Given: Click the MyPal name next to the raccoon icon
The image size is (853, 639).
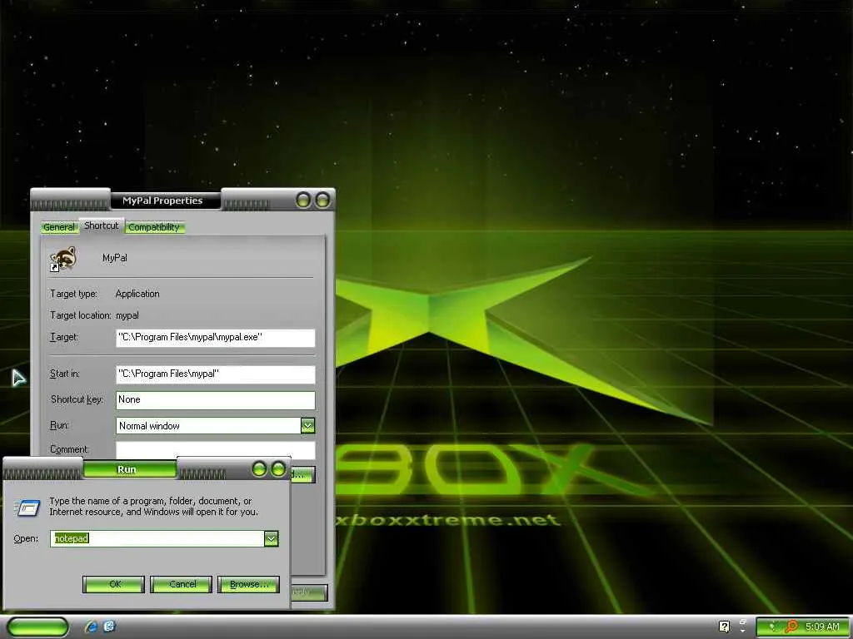Looking at the screenshot, I should 115,258.
